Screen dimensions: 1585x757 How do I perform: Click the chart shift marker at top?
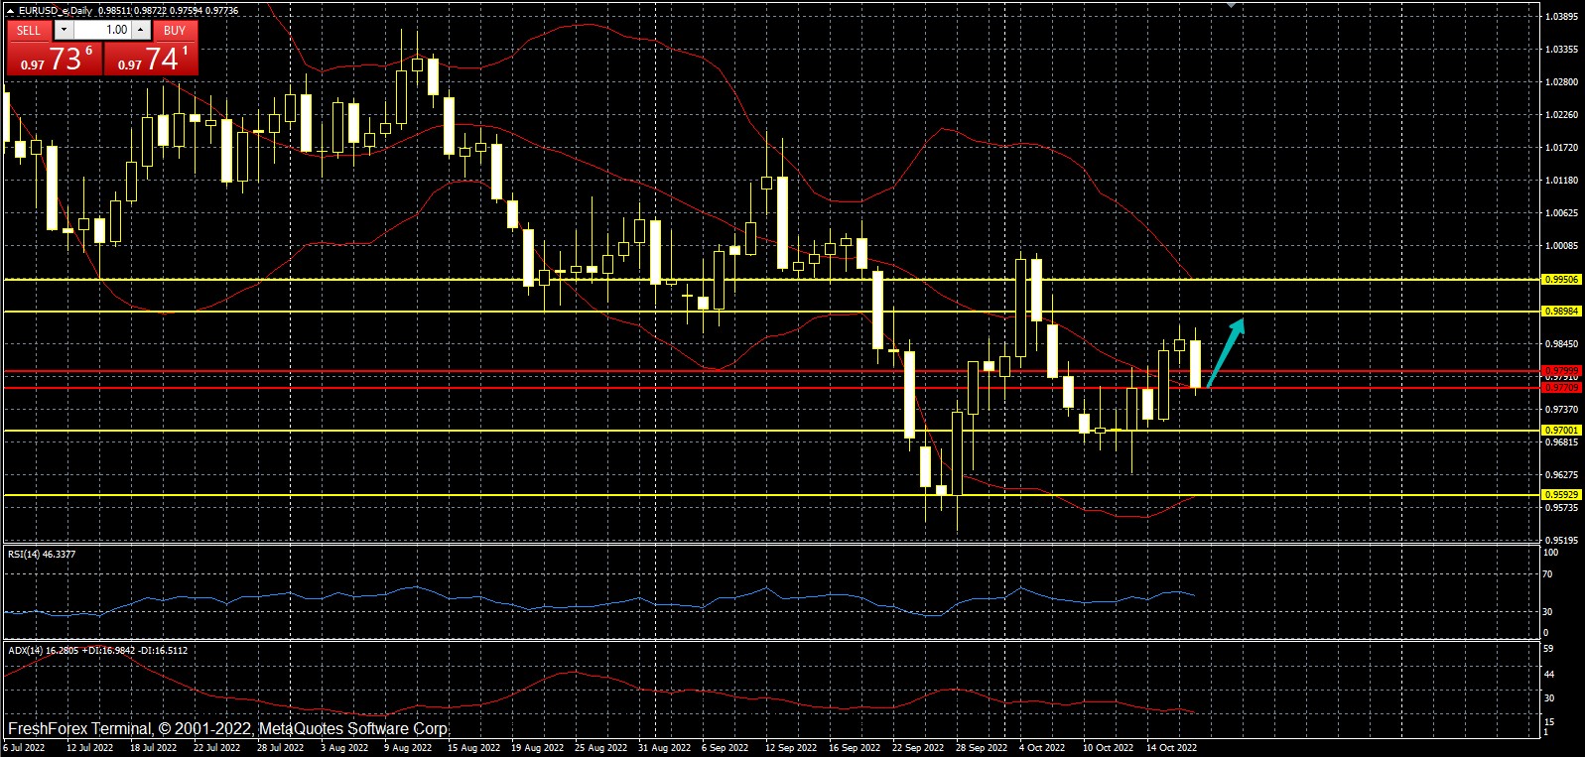pyautogui.click(x=1231, y=5)
